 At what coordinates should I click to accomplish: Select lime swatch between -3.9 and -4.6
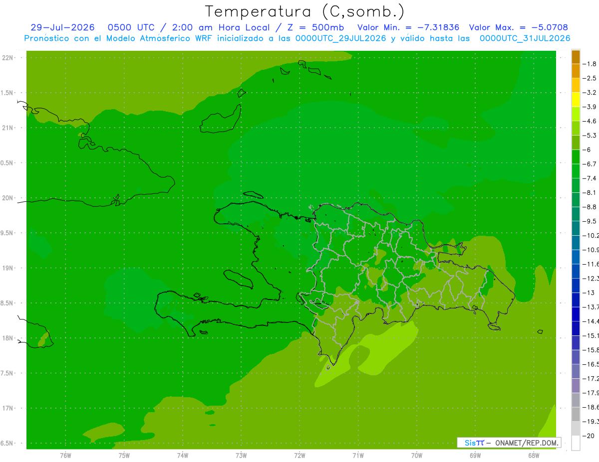click(x=576, y=114)
